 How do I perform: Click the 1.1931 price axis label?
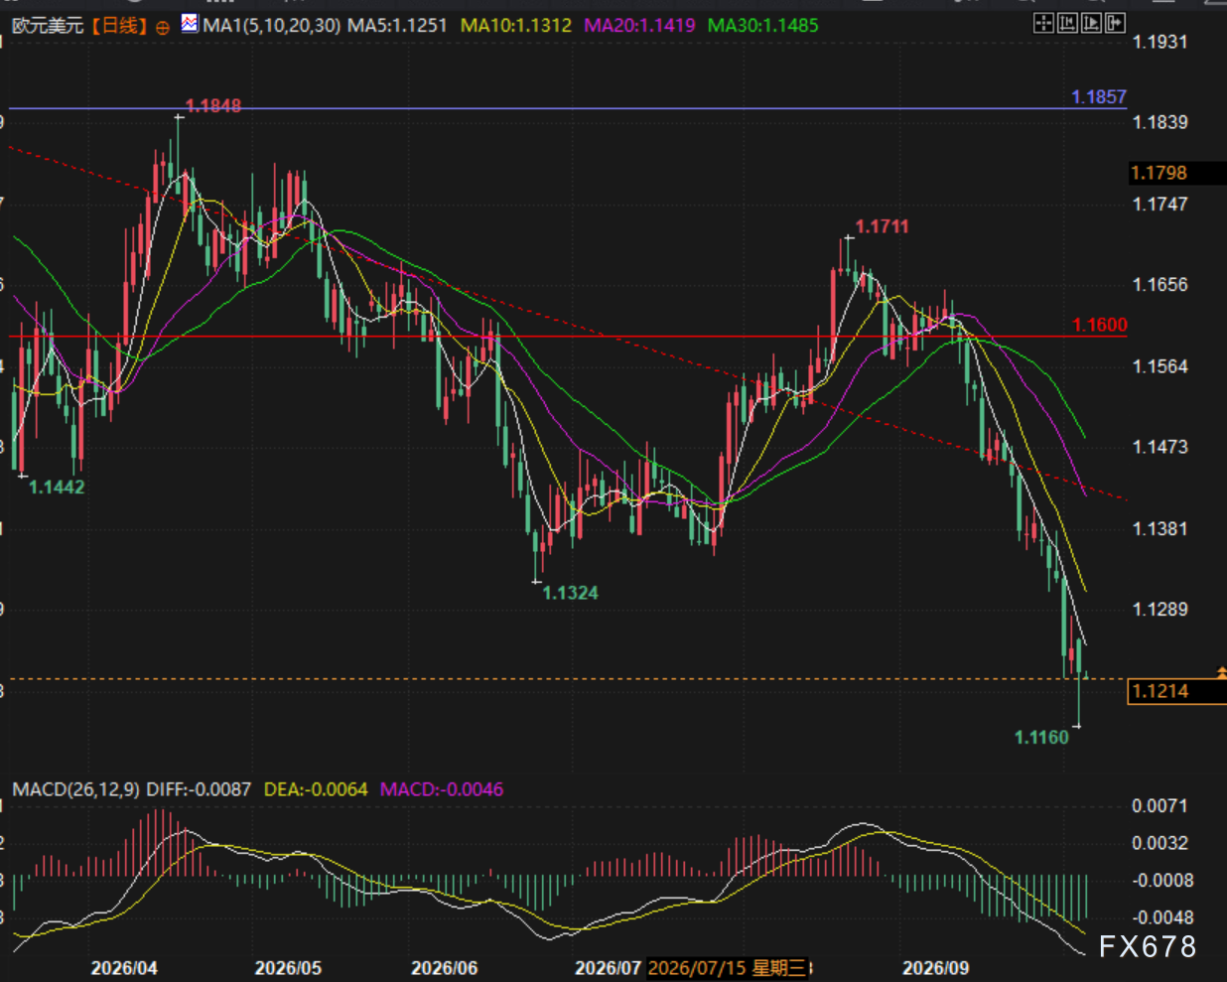1159,42
